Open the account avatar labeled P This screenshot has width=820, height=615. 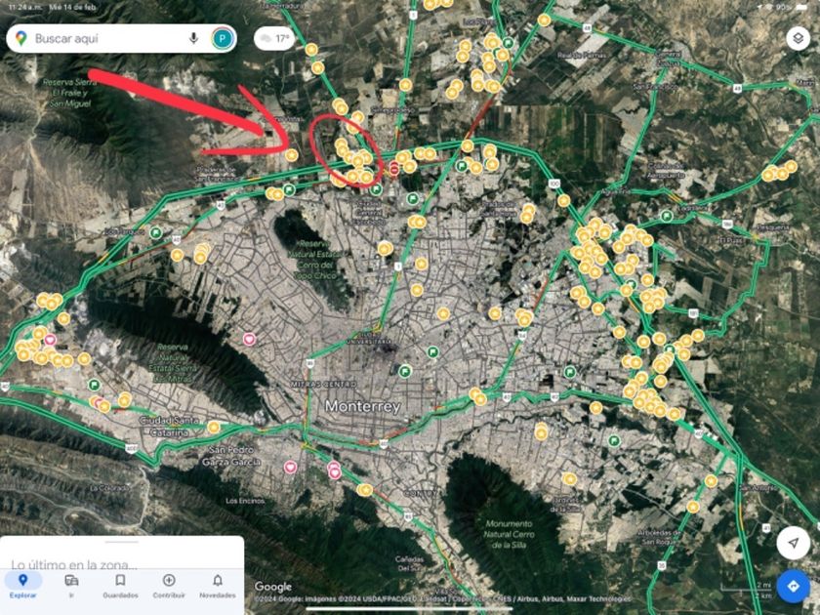[x=223, y=39]
